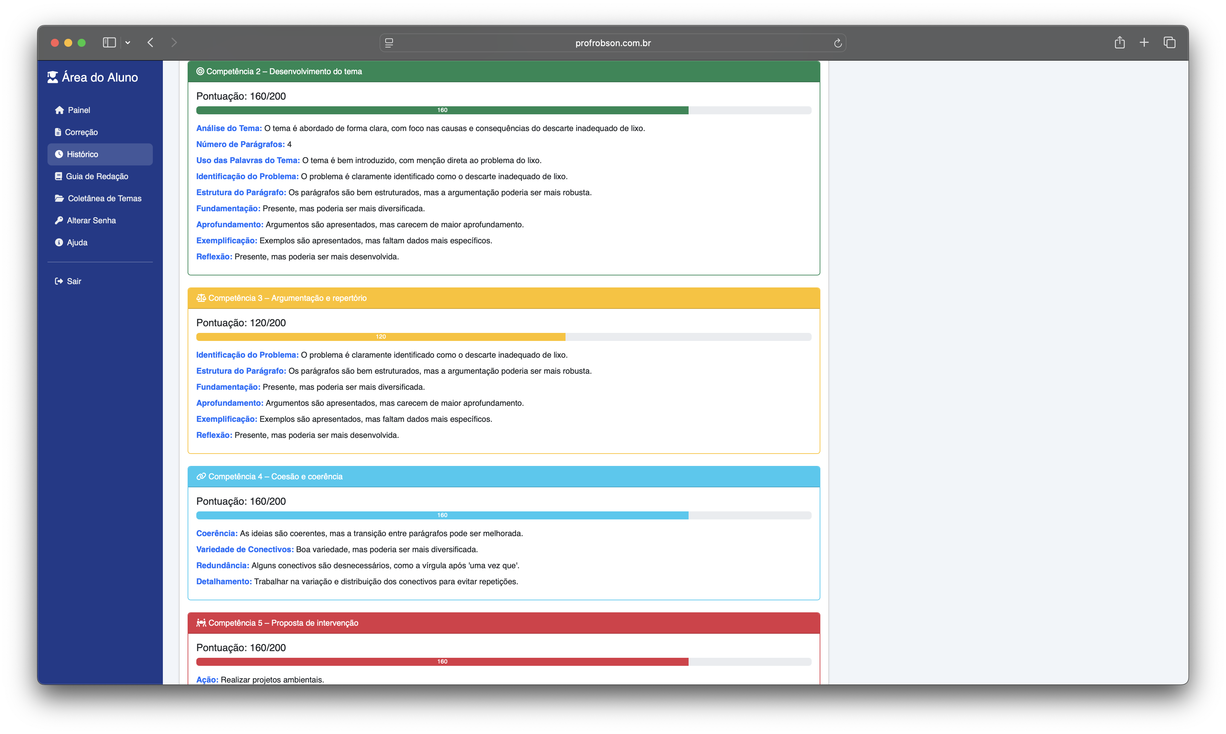This screenshot has height=734, width=1226.
Task: Open the Correção document icon
Action: [58, 132]
